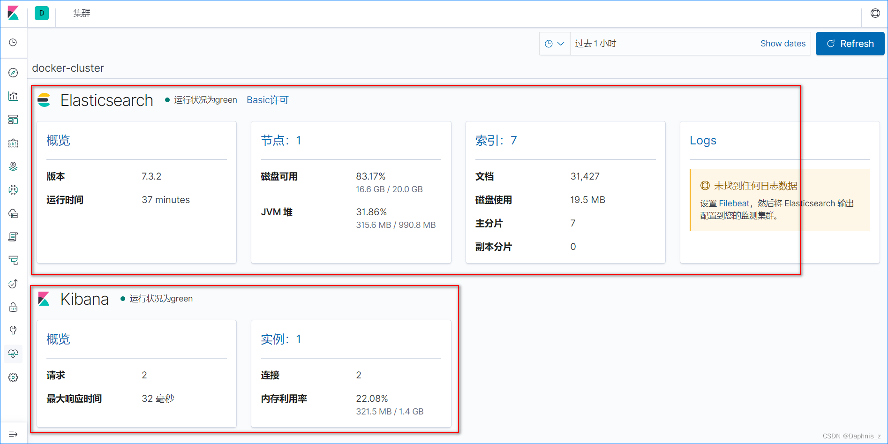Open the Filebeat setup link in Logs panel
Screen dimensions: 888x444
click(x=734, y=203)
